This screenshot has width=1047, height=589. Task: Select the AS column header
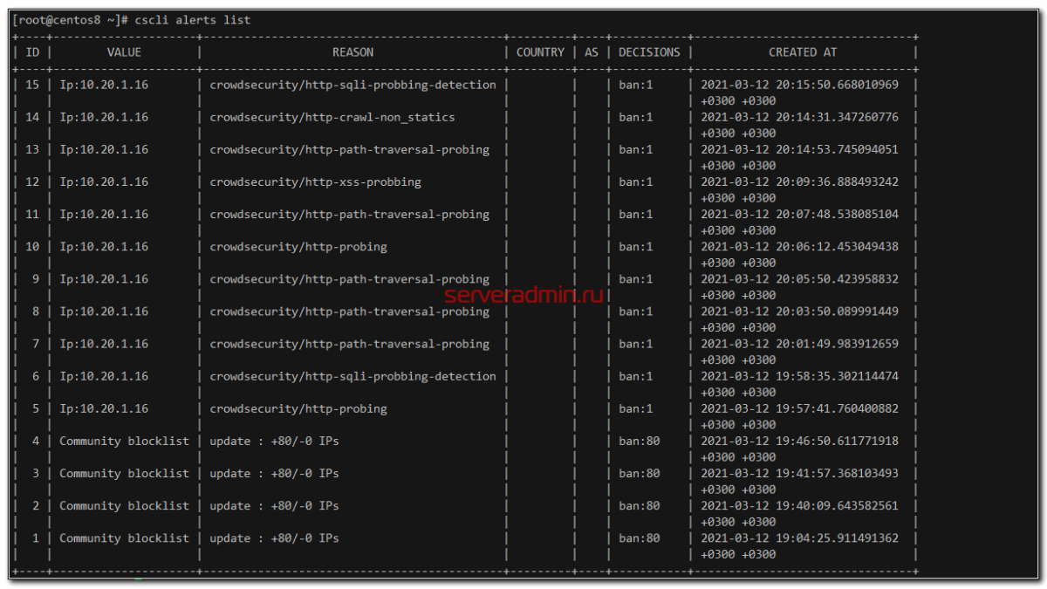592,52
